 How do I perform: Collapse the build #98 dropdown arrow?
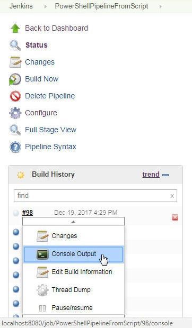pos(73,222)
